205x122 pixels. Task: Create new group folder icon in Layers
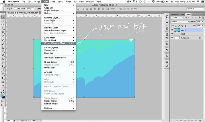192,121
